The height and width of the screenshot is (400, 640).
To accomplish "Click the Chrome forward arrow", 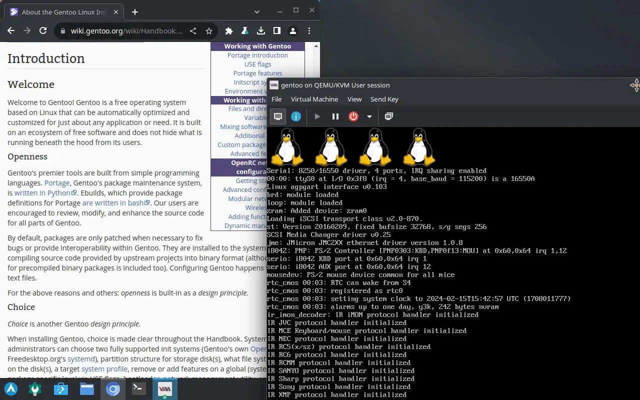I will (27, 30).
